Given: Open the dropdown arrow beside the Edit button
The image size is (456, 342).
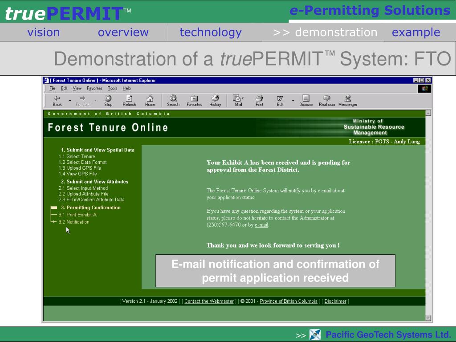Looking at the screenshot, I should point(293,101).
